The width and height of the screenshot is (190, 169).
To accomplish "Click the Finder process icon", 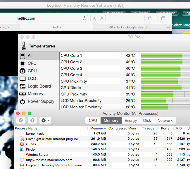I will [22, 149].
